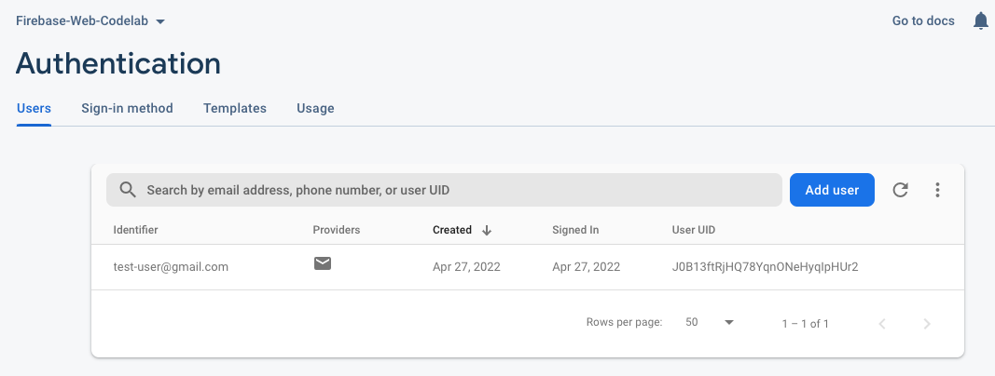Click the notifications bell icon
Screen dimensions: 995x376
(980, 20)
